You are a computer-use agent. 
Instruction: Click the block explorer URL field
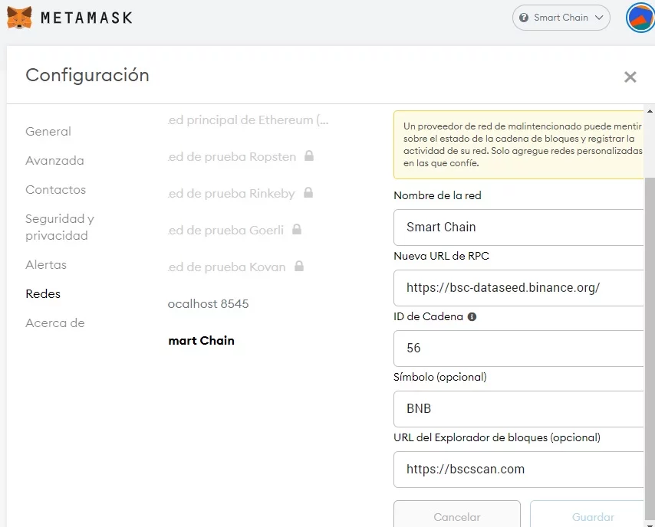point(518,470)
